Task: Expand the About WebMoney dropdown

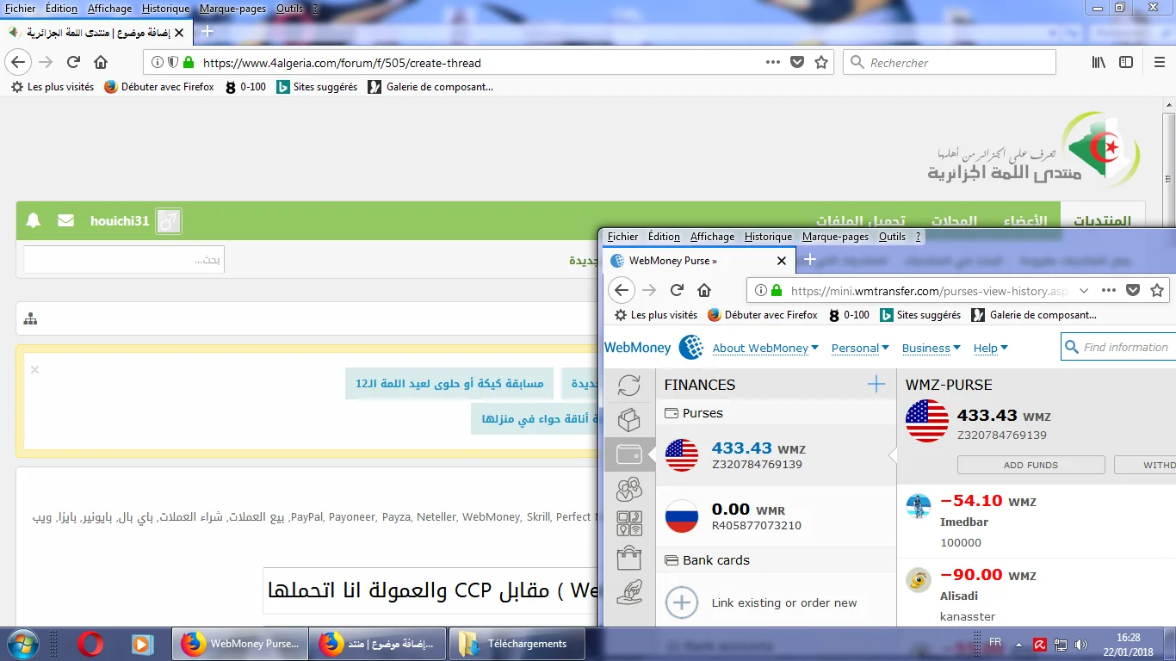Action: point(764,348)
